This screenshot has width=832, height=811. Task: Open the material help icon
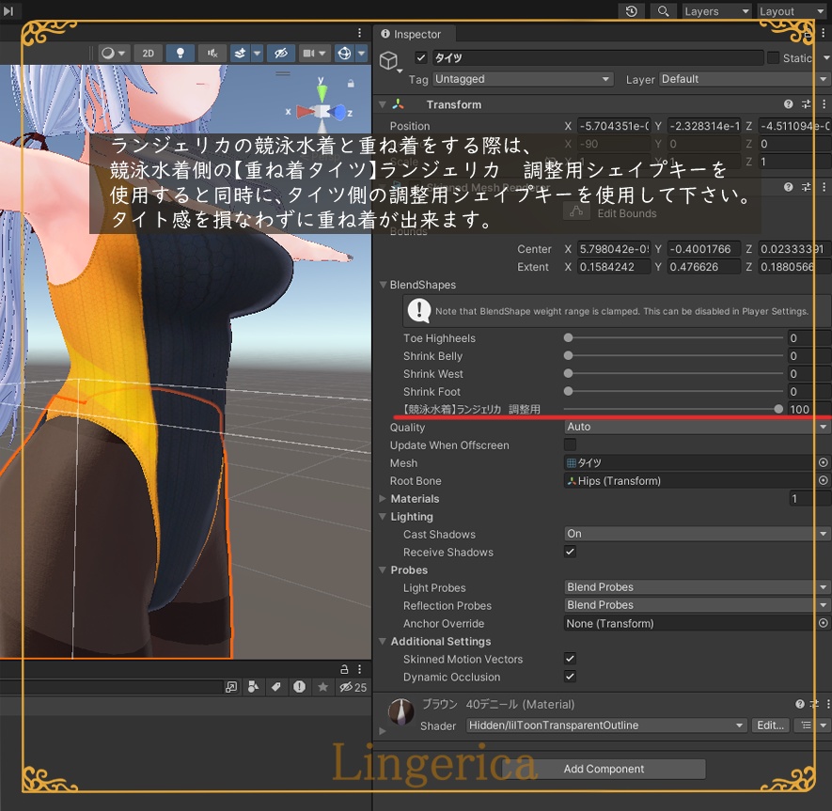800,704
